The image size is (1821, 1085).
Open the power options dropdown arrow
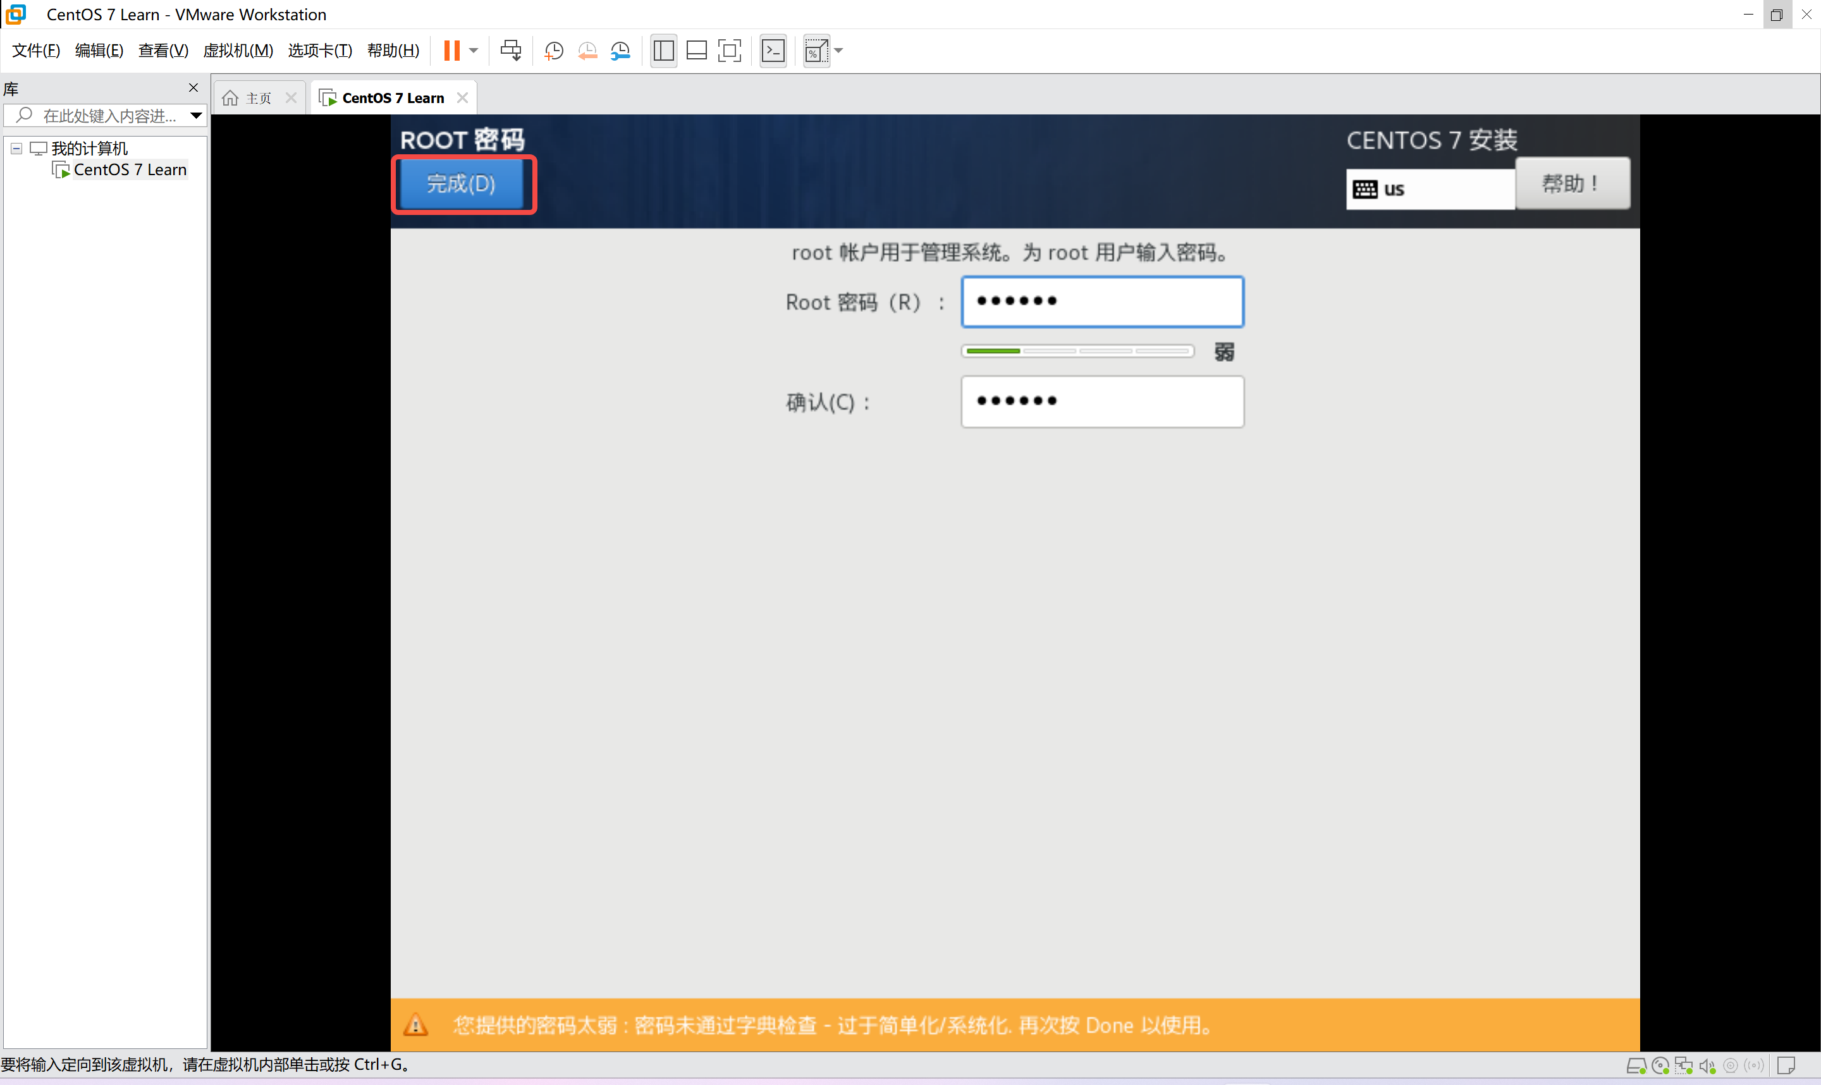click(x=474, y=51)
